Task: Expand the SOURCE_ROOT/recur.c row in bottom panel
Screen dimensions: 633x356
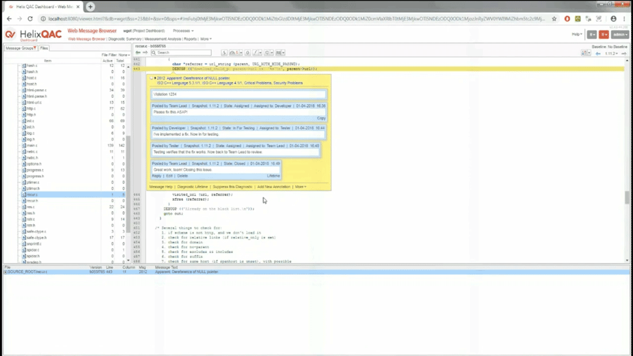Action: point(6,272)
